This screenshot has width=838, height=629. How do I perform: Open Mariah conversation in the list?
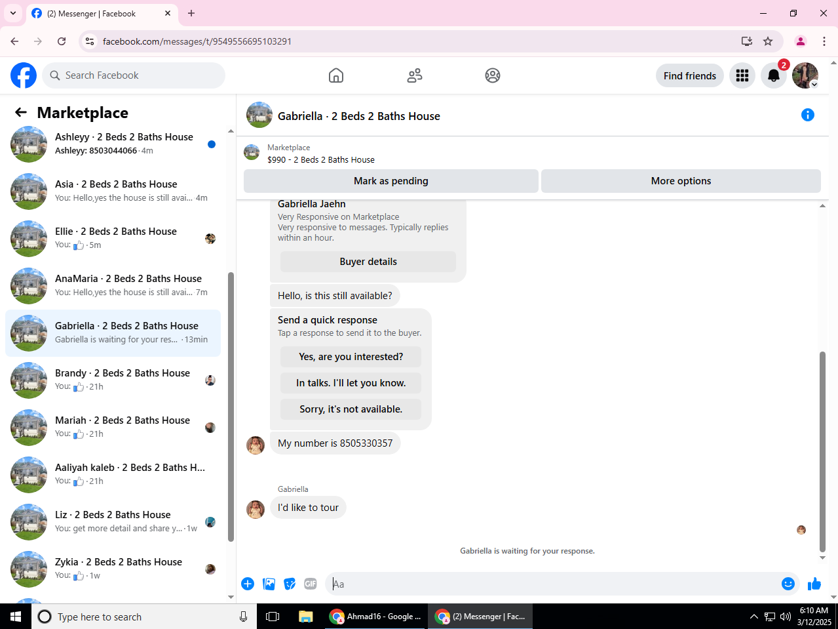click(x=113, y=428)
